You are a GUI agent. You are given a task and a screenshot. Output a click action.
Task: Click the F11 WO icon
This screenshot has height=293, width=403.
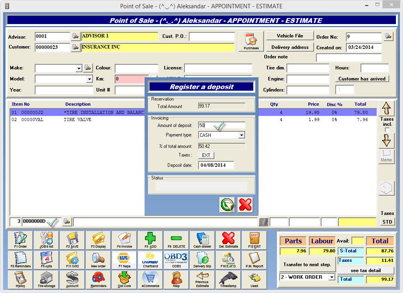[x=72, y=260]
